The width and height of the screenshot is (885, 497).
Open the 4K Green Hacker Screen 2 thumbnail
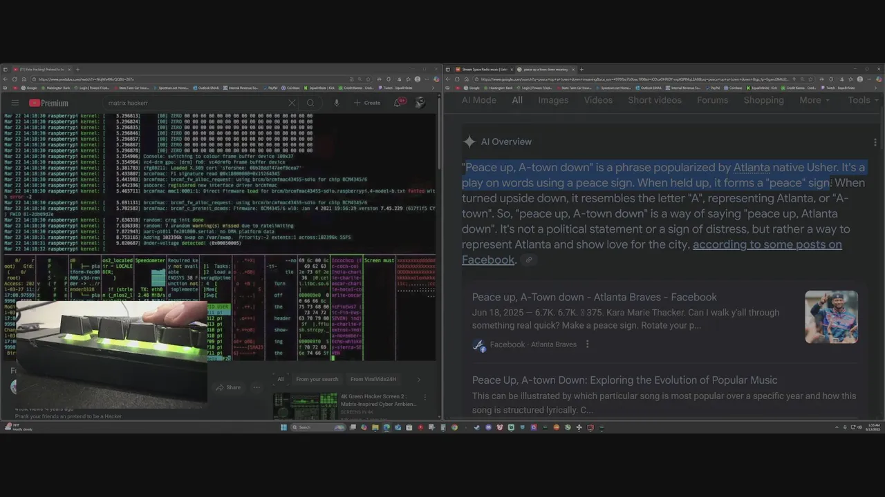point(305,406)
